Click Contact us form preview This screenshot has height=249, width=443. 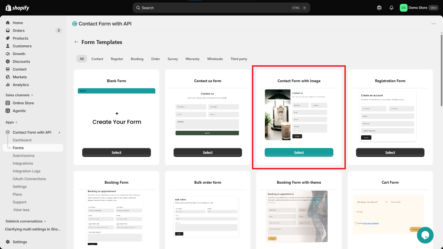tap(207, 113)
